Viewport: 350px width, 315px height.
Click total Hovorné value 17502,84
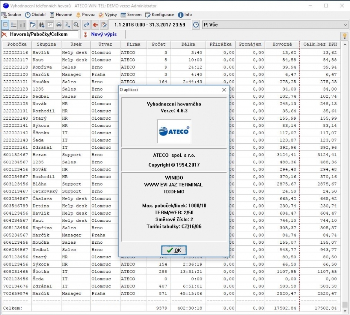point(285,308)
